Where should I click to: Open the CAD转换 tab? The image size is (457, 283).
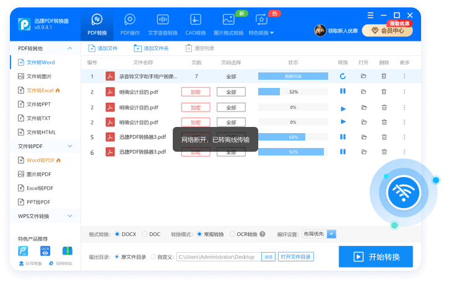195,24
